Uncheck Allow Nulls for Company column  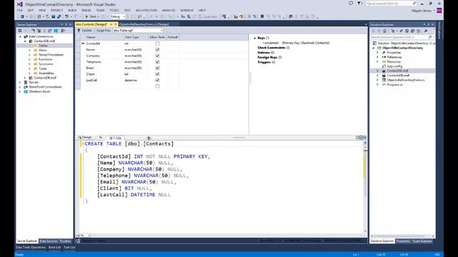pyautogui.click(x=157, y=56)
